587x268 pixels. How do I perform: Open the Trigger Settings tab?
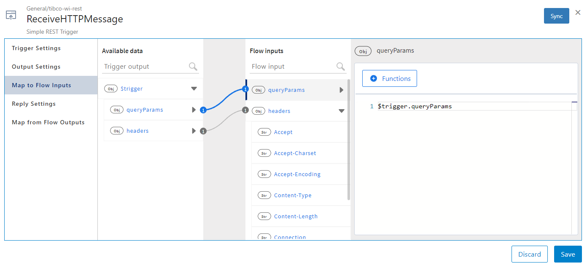tap(36, 48)
